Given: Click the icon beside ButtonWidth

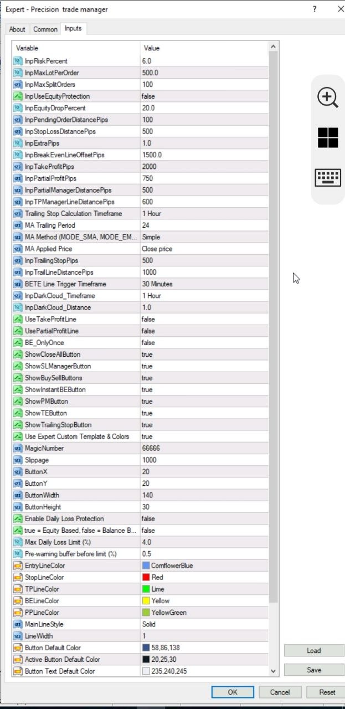Looking at the screenshot, I should click(18, 495).
